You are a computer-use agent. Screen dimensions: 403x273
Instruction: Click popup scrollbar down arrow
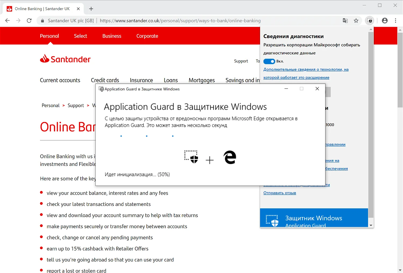pyautogui.click(x=371, y=225)
